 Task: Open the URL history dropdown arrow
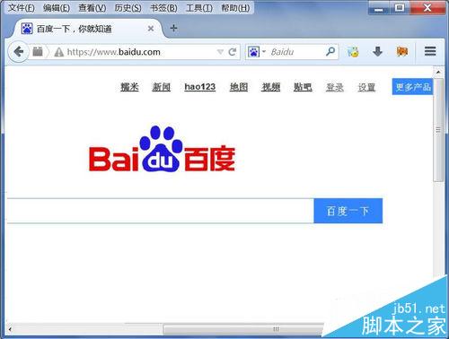pyautogui.click(x=220, y=52)
